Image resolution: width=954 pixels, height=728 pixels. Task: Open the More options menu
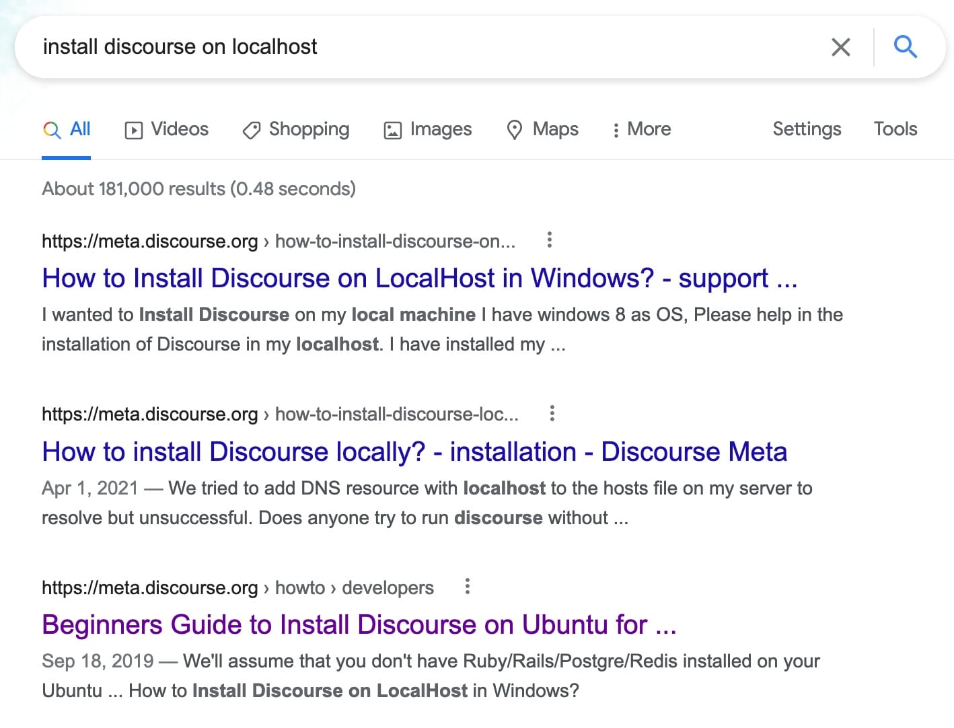[x=640, y=129]
